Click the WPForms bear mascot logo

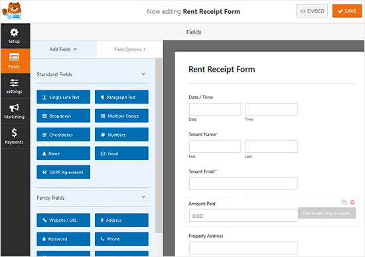click(x=12, y=11)
